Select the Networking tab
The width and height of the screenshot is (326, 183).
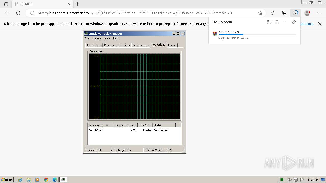point(158,45)
